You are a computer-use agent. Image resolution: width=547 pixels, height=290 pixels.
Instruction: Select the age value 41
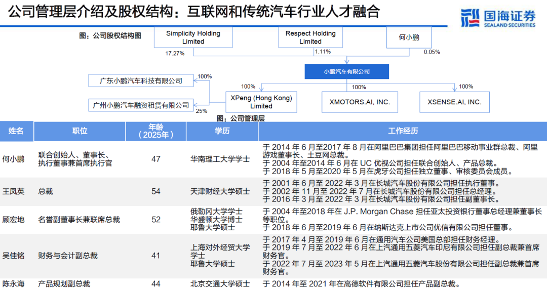pos(156,256)
